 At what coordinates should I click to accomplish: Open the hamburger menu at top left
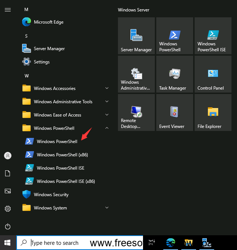pyautogui.click(x=8, y=10)
